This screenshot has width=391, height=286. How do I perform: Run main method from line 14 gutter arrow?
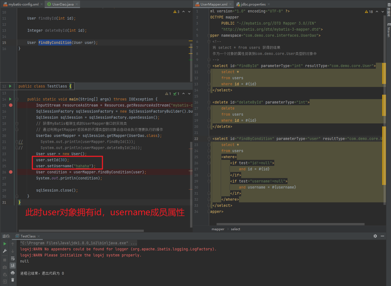click(x=10, y=99)
